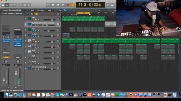Click pan knob on bells track

pyautogui.click(x=58, y=19)
